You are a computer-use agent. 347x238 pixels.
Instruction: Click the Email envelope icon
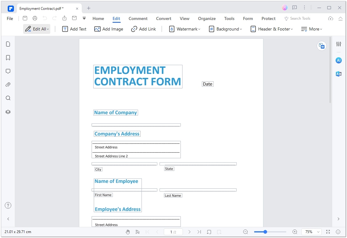(74, 18)
